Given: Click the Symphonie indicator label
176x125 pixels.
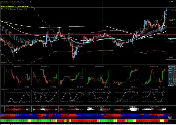Looking at the screenshot, I should coord(4,63).
